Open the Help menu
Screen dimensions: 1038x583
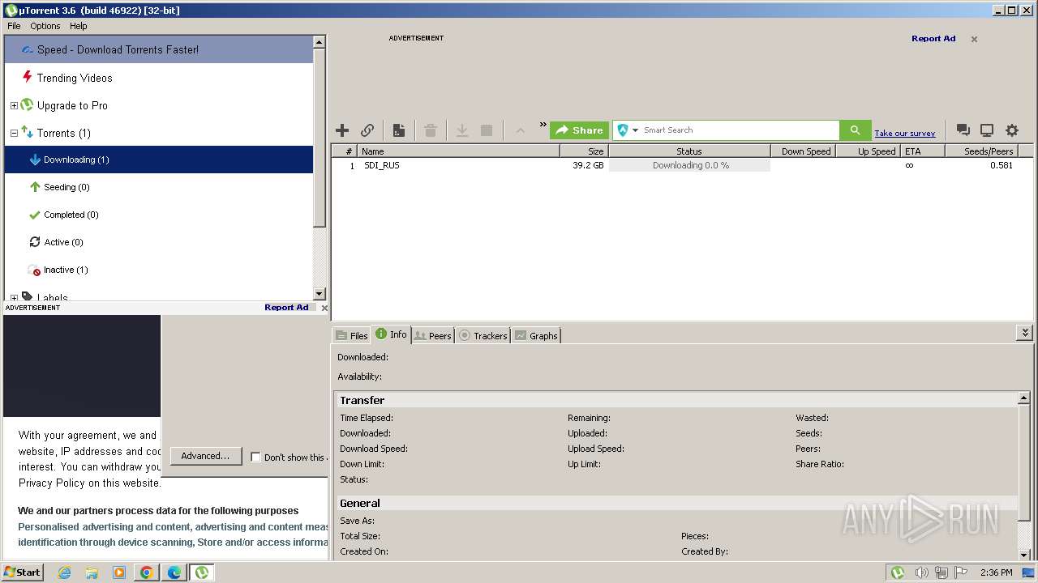(78, 26)
